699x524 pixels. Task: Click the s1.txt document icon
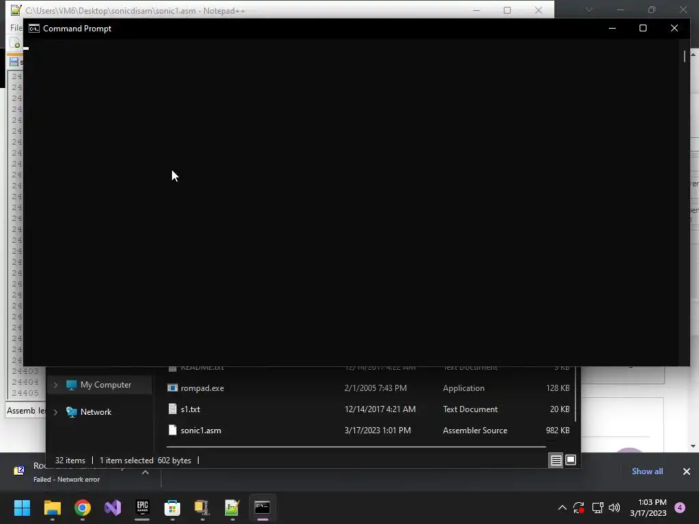click(x=173, y=409)
